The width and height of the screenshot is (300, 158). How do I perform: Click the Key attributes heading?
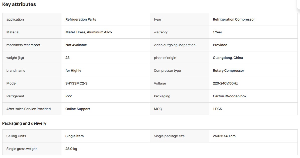point(19,5)
